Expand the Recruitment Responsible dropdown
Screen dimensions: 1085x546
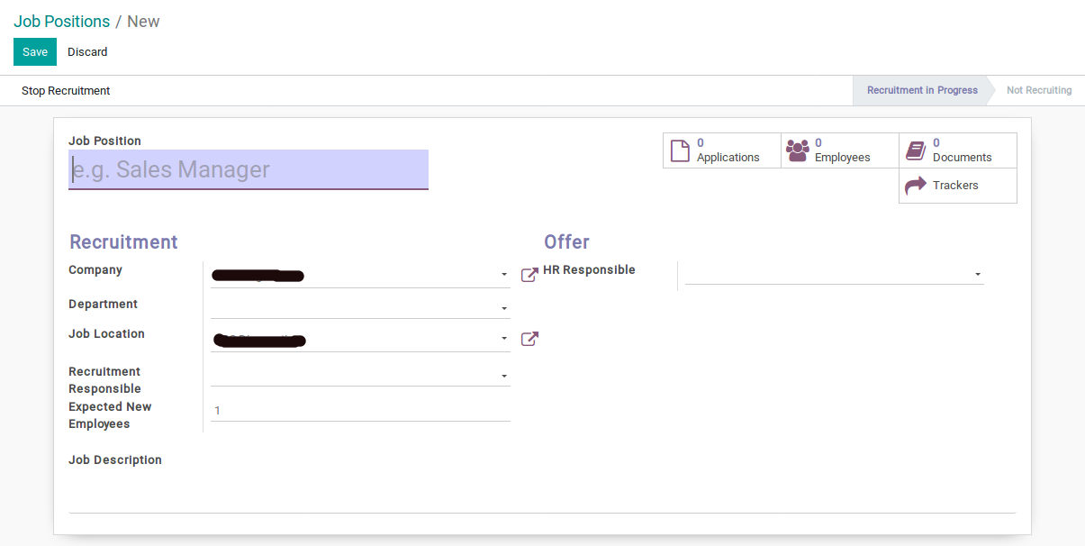click(x=503, y=376)
